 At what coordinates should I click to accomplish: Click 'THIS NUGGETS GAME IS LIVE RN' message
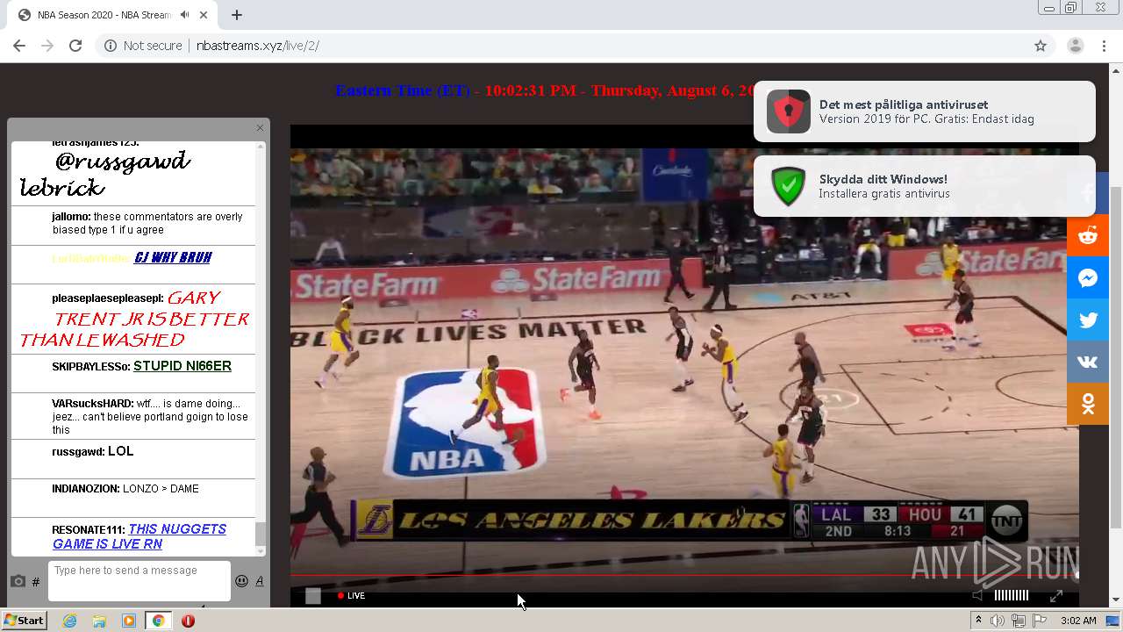coord(139,536)
